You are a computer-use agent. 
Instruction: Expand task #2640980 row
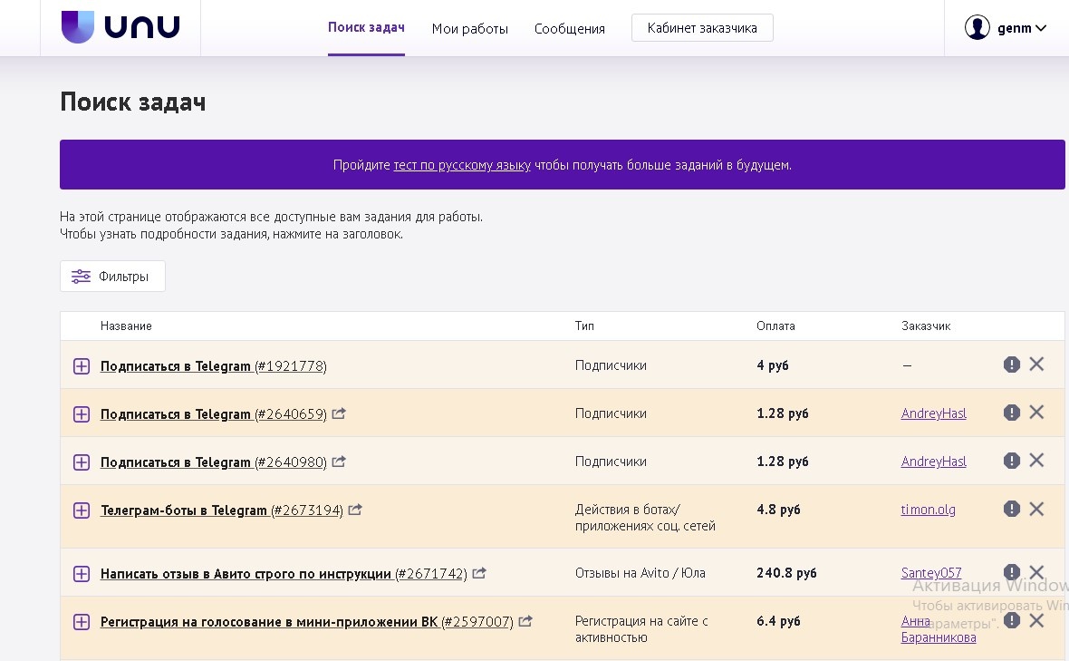click(82, 462)
